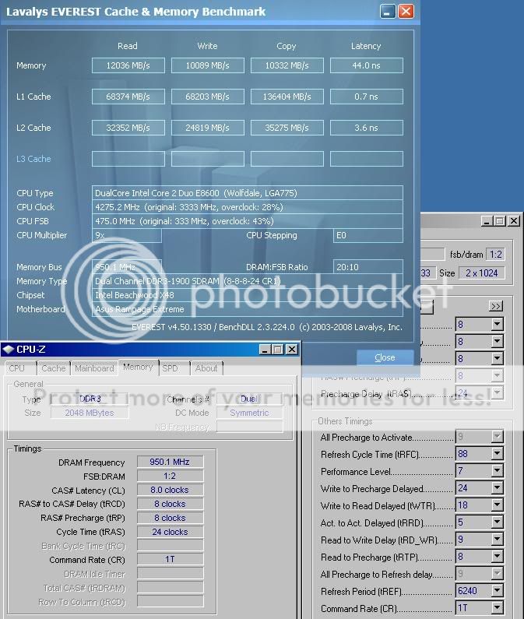
Task: Open Act. to Act. Delayed (tRRD) dropdown
Action: 498,522
